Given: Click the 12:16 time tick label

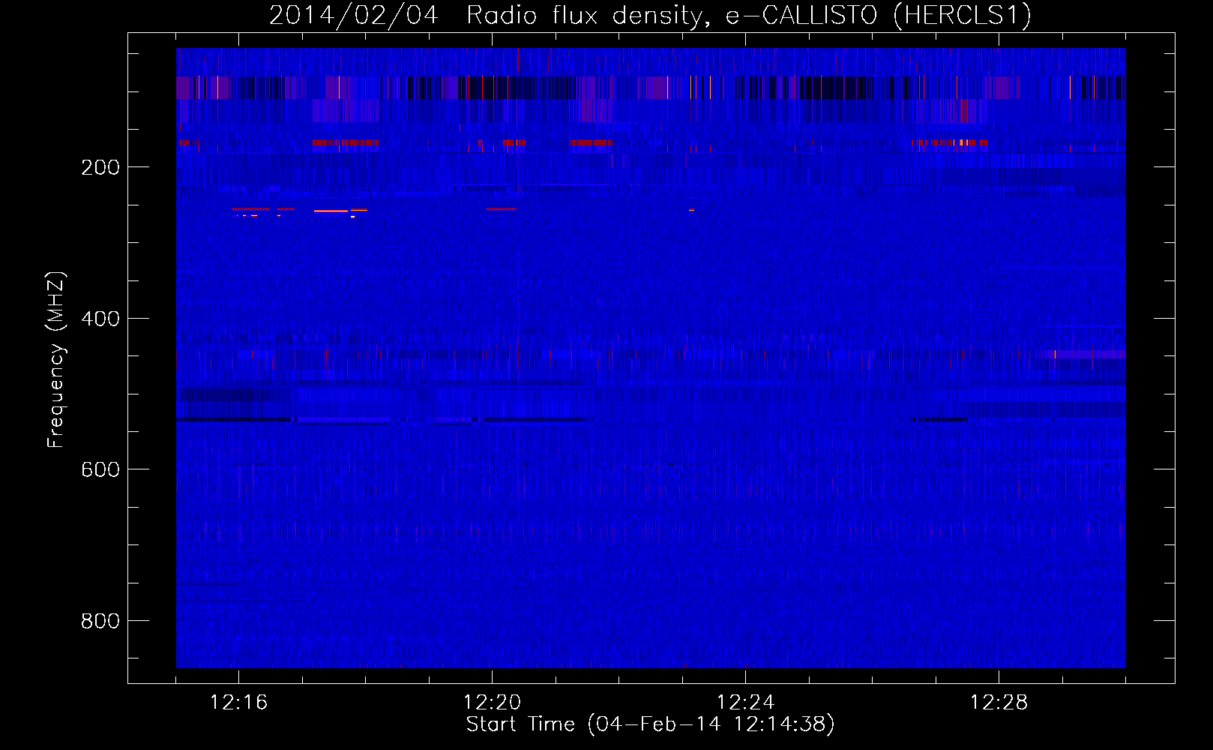Looking at the screenshot, I should [238, 703].
